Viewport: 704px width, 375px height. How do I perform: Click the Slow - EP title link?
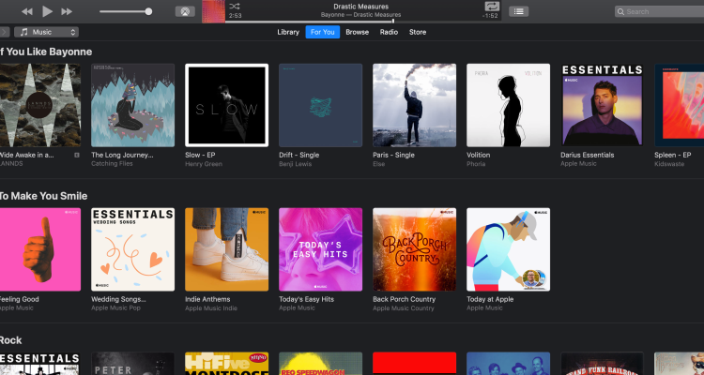coord(200,155)
